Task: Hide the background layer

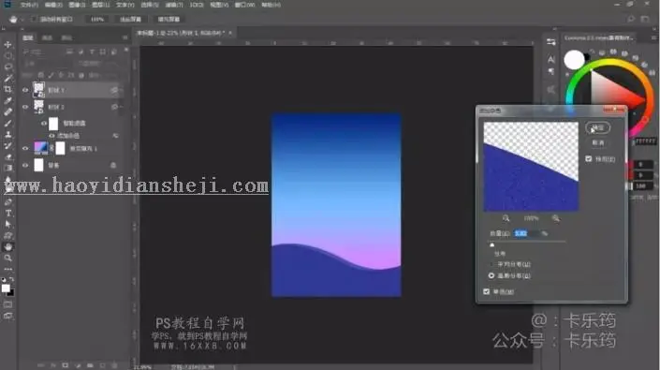Action: (25, 166)
